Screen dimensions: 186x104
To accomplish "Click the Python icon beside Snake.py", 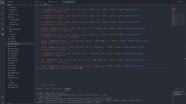I will pyautogui.click(x=9, y=70).
